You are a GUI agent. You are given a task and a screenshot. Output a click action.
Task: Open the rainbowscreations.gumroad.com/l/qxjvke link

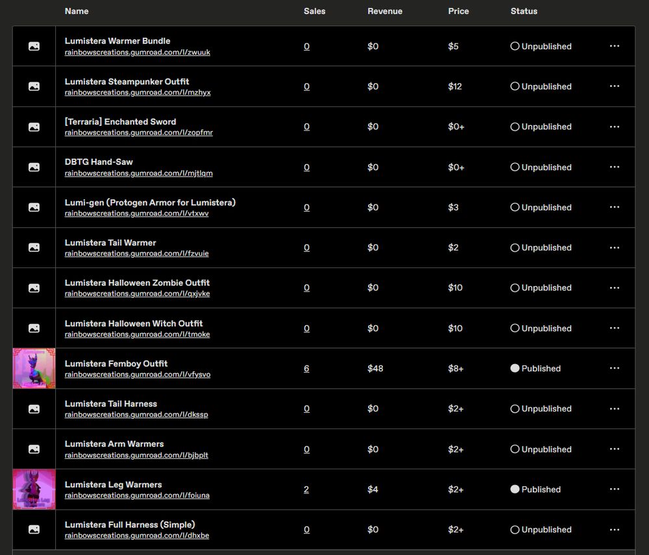[137, 293]
